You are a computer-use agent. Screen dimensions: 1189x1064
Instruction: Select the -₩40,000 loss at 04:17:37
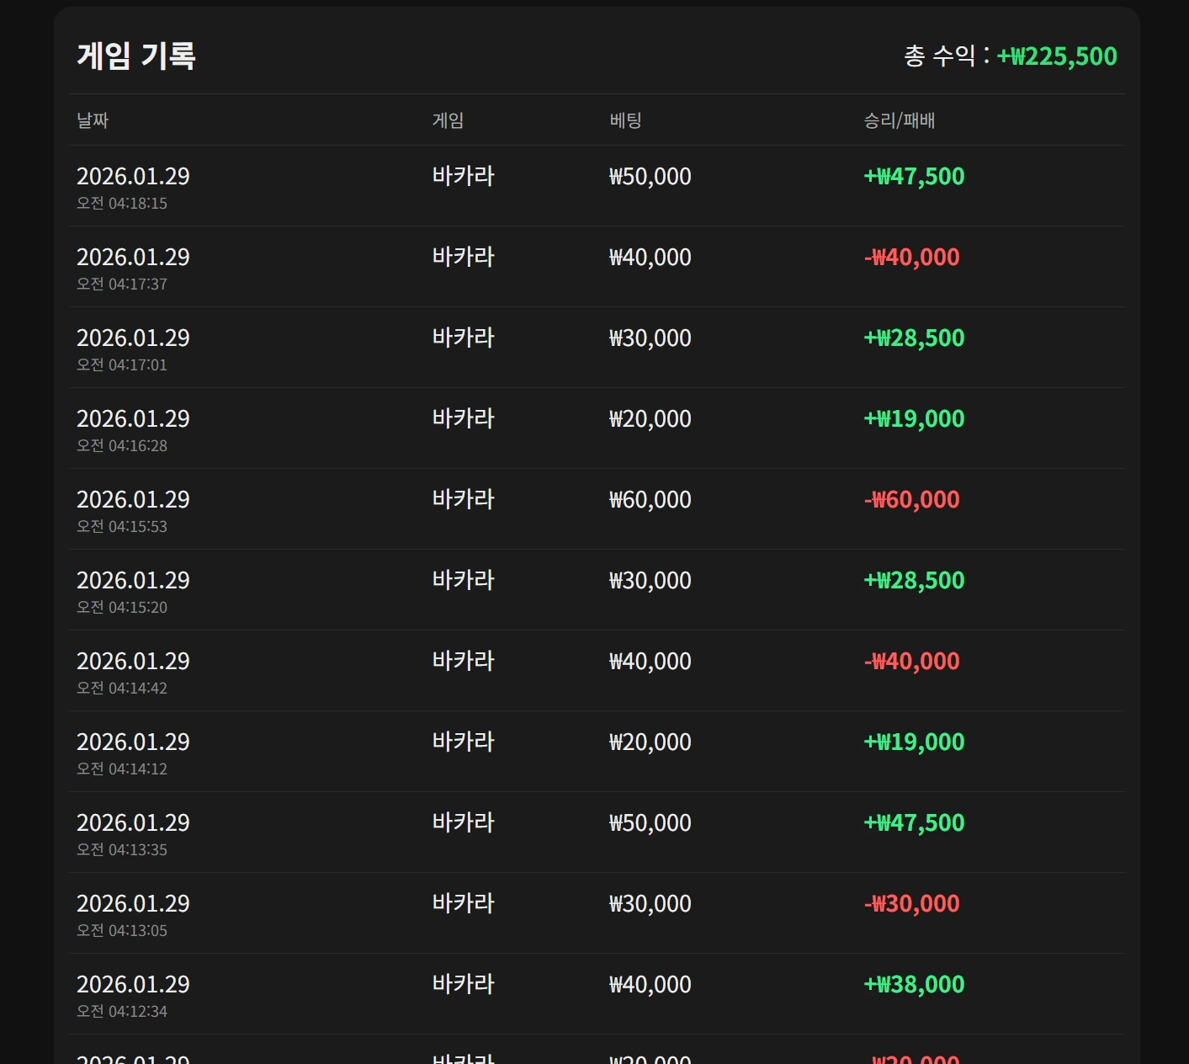[x=911, y=257]
